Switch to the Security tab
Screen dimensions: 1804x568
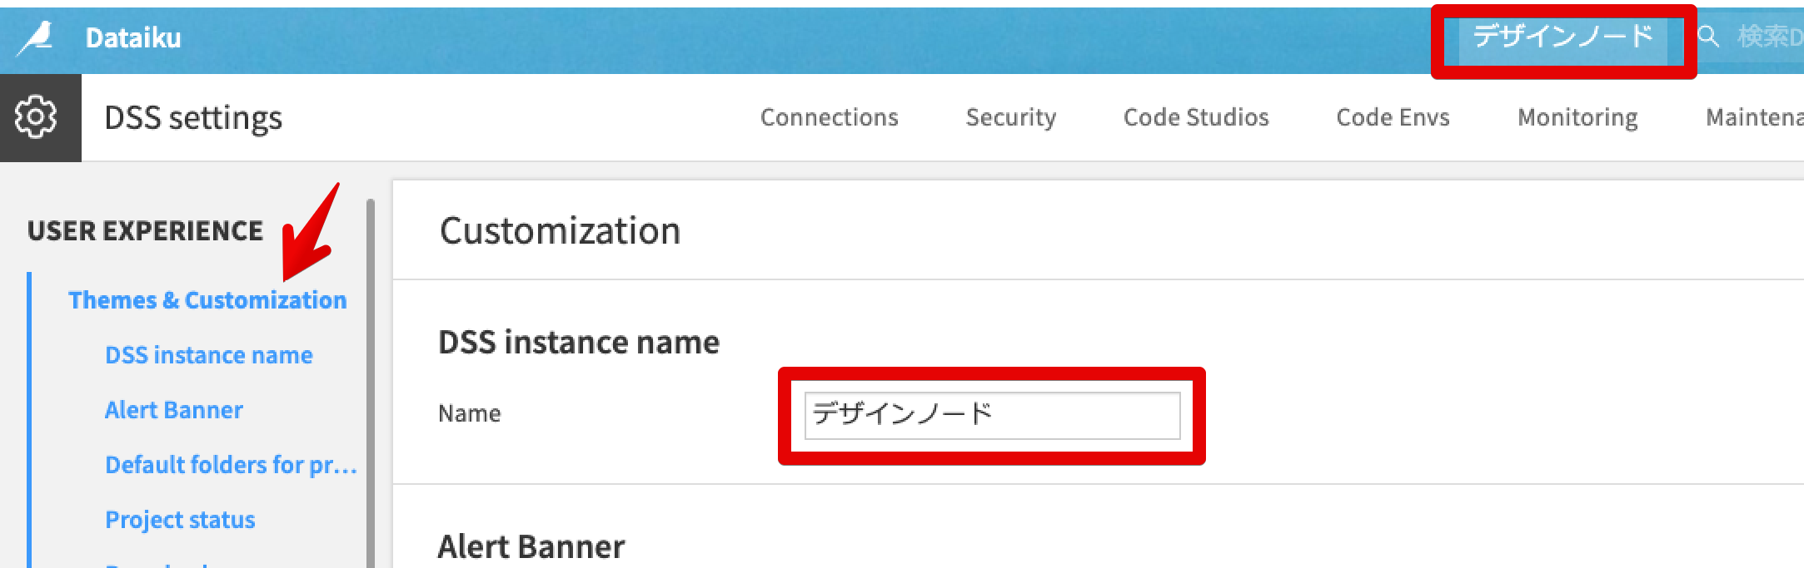click(x=1011, y=117)
